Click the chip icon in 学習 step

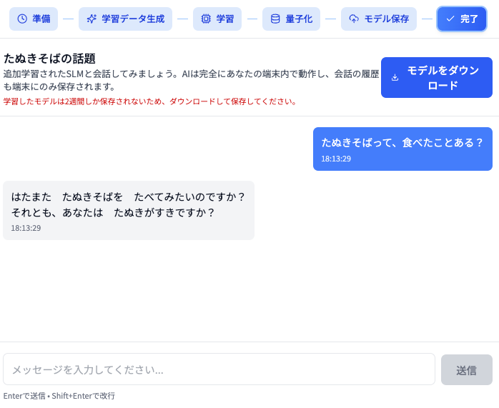click(206, 19)
